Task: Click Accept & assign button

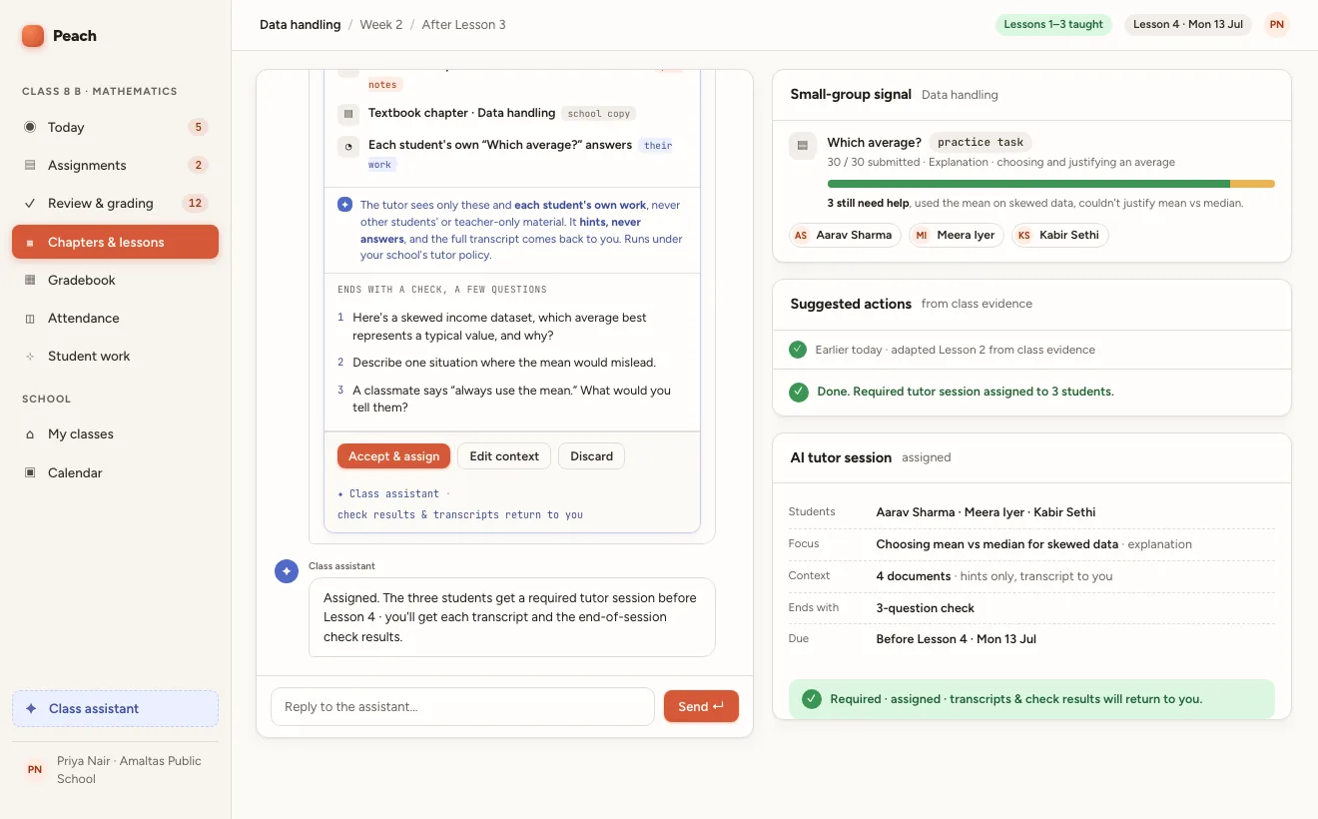Action: pos(393,456)
